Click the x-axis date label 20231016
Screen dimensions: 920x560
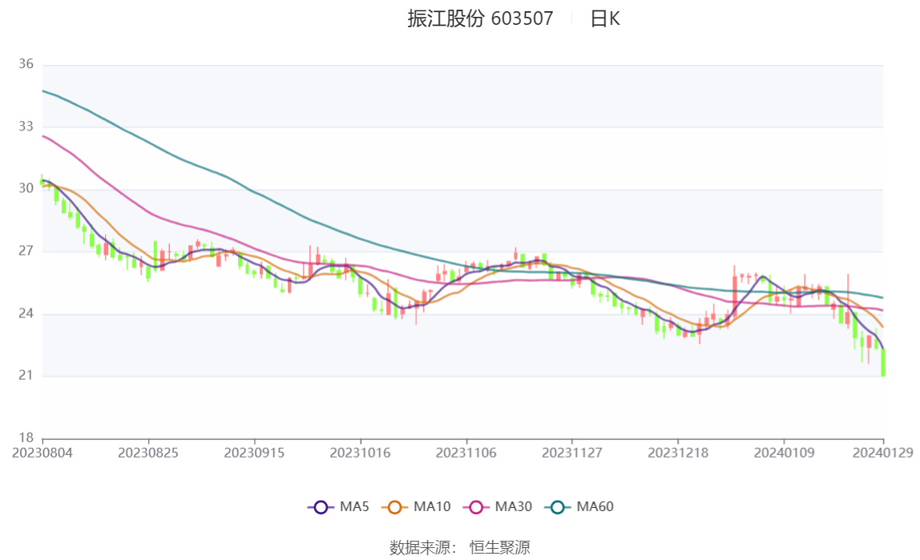pos(361,453)
